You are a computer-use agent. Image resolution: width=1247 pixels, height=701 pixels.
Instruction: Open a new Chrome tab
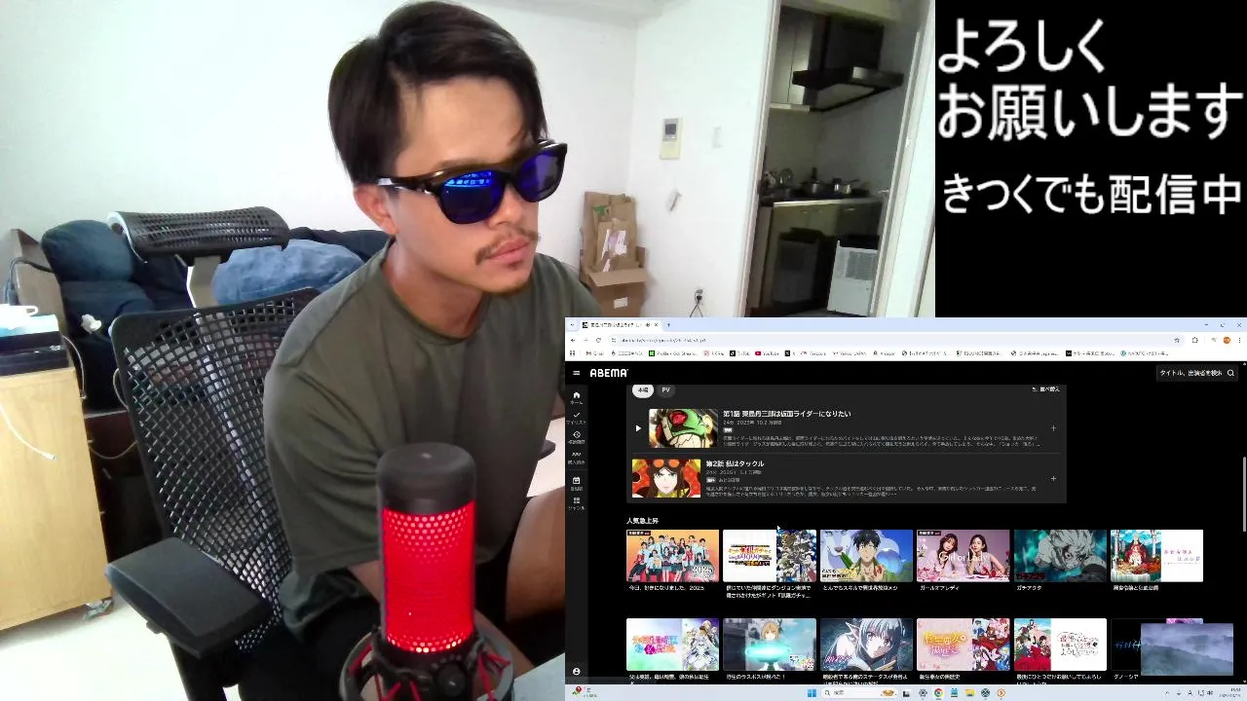[x=668, y=324]
